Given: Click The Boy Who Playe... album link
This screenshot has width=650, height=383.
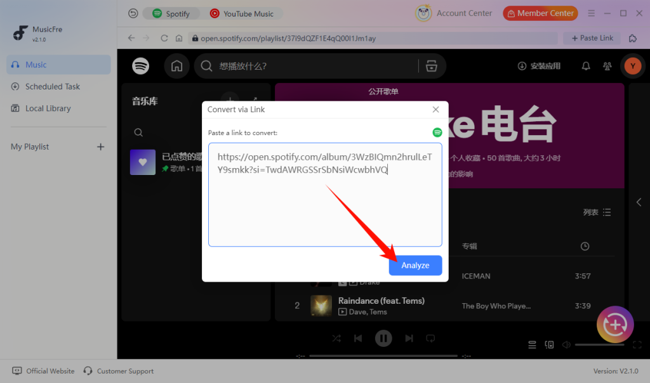Looking at the screenshot, I should point(496,306).
